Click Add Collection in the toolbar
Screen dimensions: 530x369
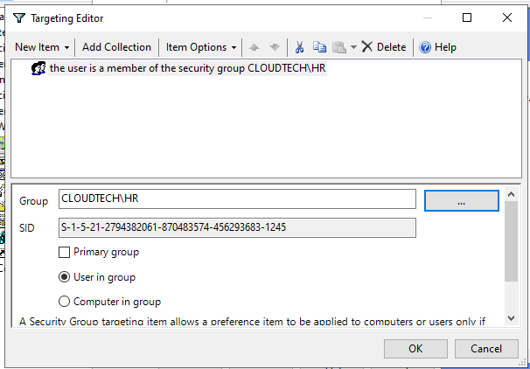click(116, 47)
